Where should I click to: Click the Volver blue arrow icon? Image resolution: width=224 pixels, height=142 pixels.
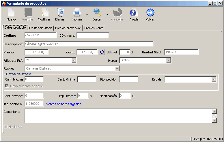150,13
